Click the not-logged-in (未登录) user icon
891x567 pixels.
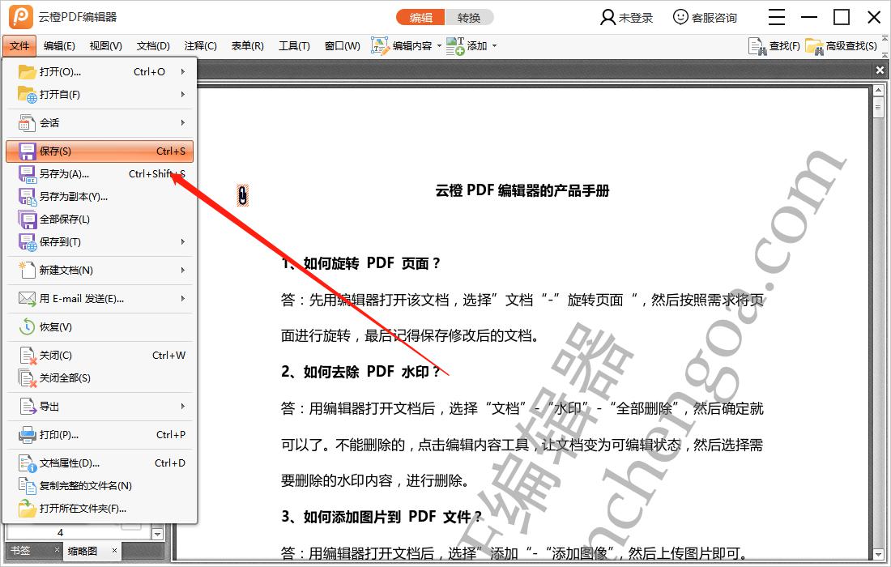(x=607, y=17)
